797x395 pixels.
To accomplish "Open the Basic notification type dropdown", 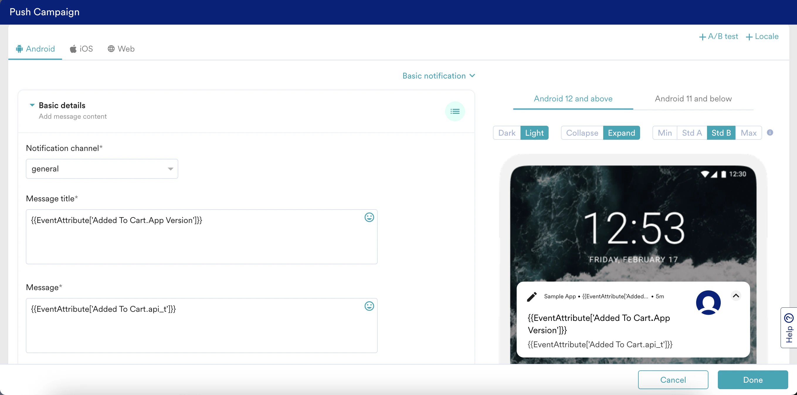I will [438, 76].
